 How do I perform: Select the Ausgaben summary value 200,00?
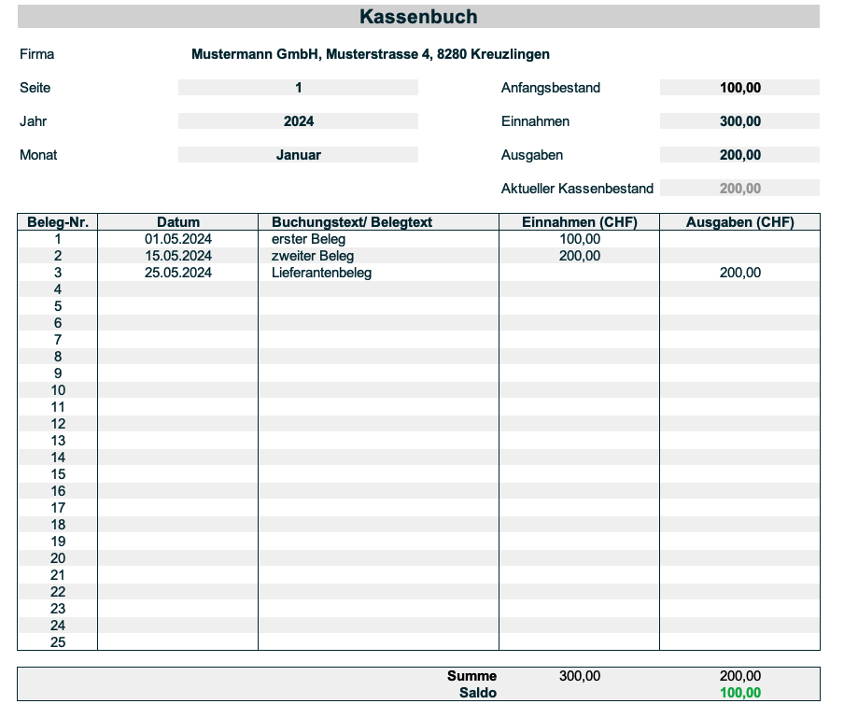click(739, 155)
